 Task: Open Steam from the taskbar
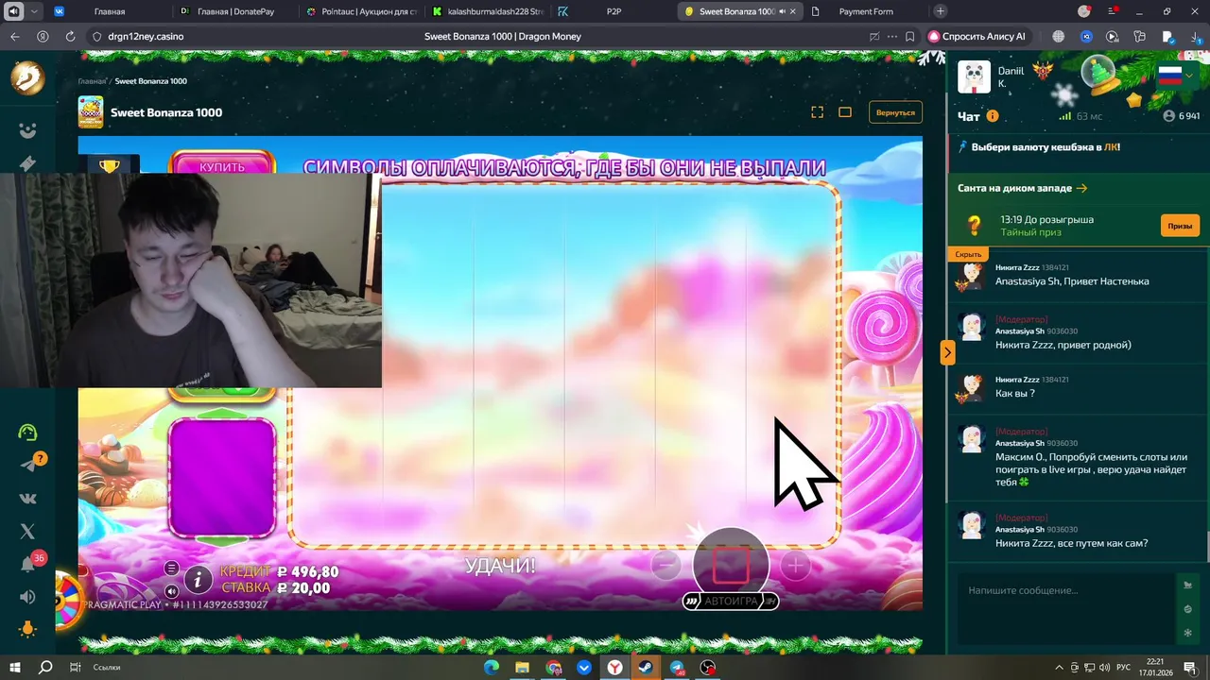pyautogui.click(x=646, y=667)
